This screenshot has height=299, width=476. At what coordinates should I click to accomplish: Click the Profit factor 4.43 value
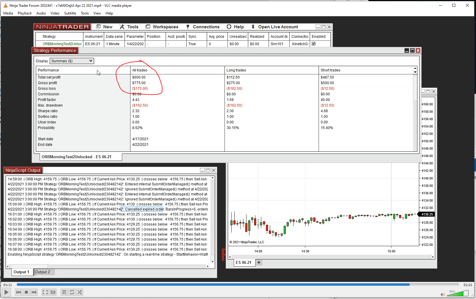coord(135,100)
